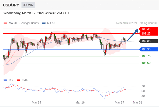
Task: Click the MA 20 + Bollinger Bands legend swatch
Action: tap(5, 23)
